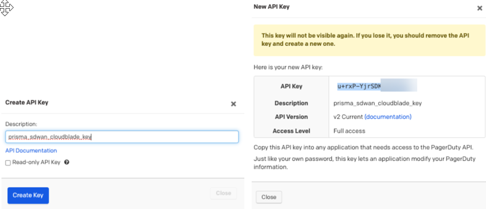Click the greyed-out Close button beside Create Key
This screenshot has height=209, width=486.
point(224,193)
